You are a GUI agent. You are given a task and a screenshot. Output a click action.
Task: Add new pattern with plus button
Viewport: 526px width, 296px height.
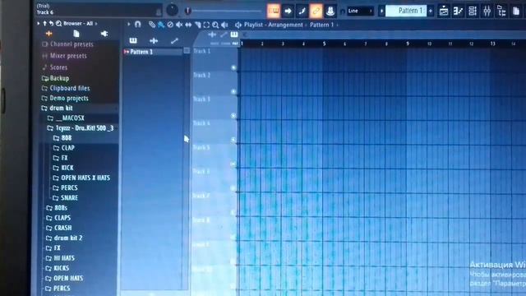[431, 11]
